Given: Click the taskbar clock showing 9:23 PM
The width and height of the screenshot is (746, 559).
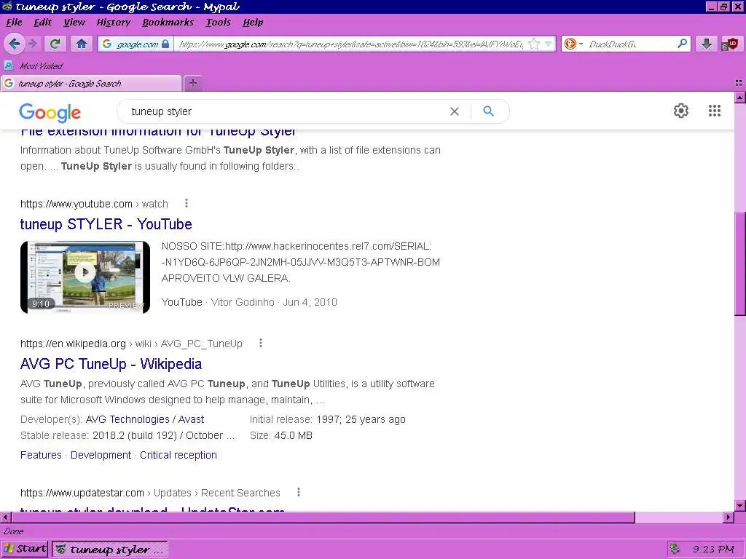Looking at the screenshot, I should pyautogui.click(x=712, y=549).
